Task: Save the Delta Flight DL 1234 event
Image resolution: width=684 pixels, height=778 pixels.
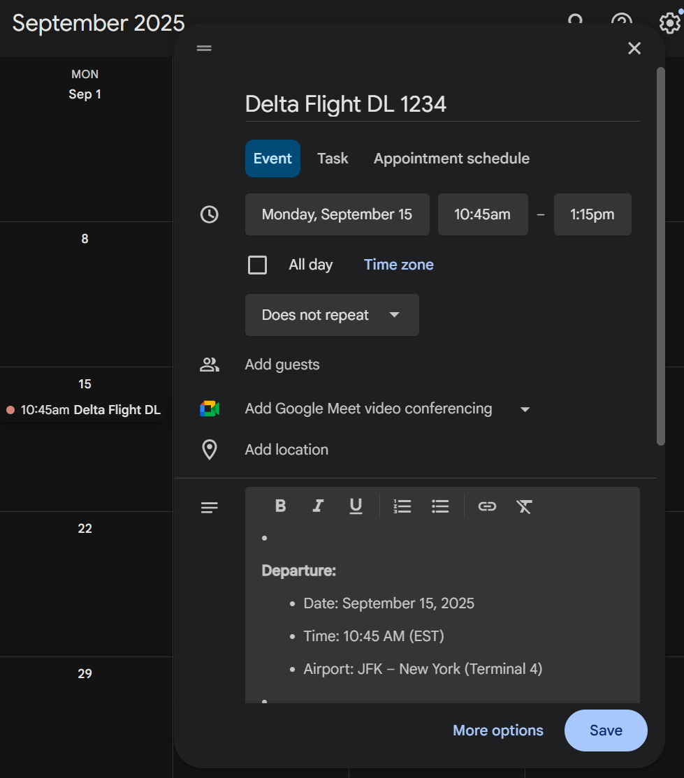Action: 605,731
